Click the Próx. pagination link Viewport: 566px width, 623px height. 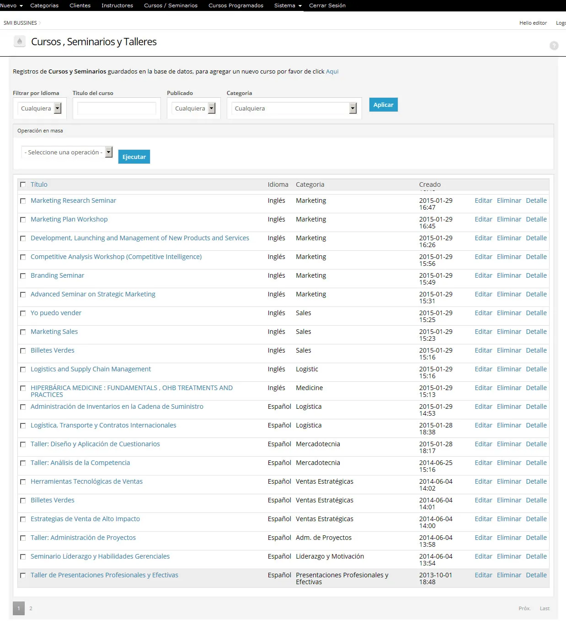pyautogui.click(x=524, y=608)
